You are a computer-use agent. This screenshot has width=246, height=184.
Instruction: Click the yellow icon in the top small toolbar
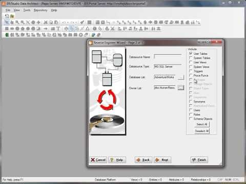pyautogui.click(x=12, y=16)
